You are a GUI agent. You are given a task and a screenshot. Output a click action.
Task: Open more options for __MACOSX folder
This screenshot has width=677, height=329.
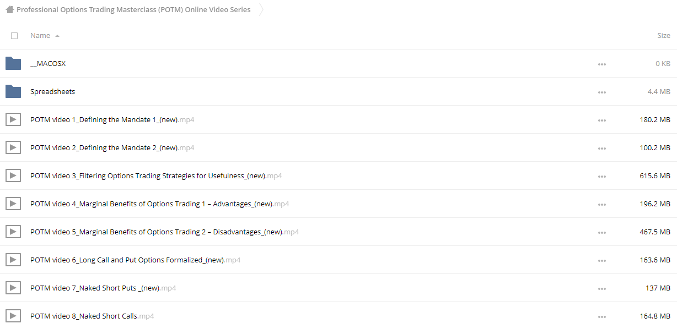602,64
